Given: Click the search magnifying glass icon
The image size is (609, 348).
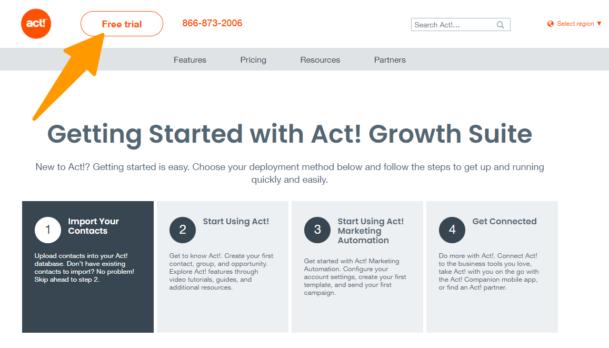Looking at the screenshot, I should point(500,24).
